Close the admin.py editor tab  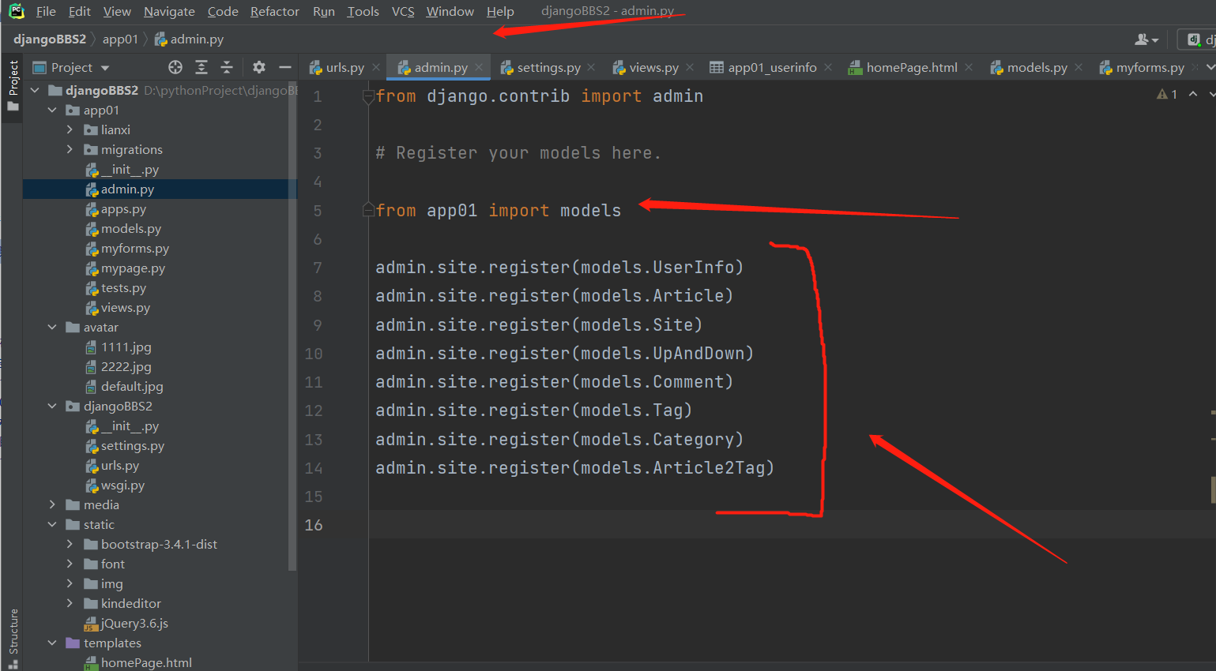(479, 67)
